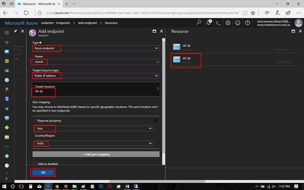
Task: Click the search magnifier in Azure header
Action: (199, 23)
